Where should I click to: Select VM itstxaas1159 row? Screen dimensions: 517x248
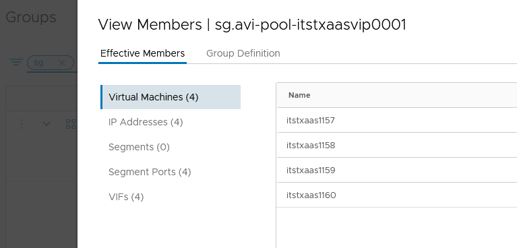click(396, 170)
